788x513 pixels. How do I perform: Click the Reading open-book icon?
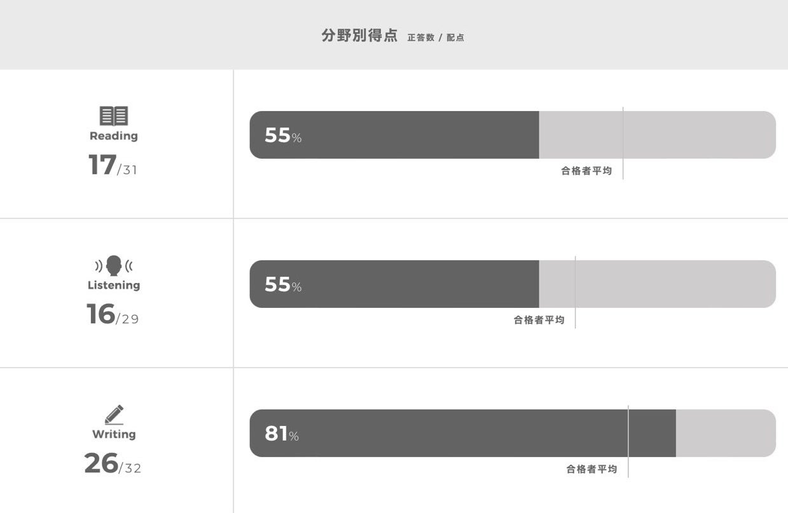[114, 116]
